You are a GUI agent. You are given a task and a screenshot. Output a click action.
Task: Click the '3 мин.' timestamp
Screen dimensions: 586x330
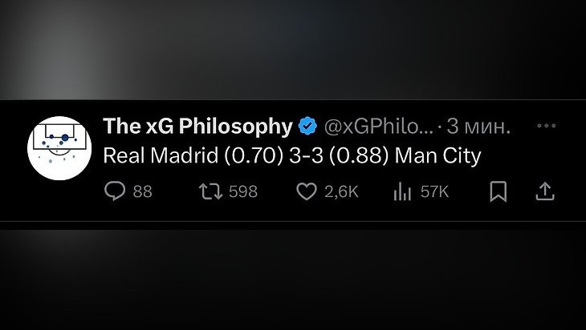[x=478, y=127]
